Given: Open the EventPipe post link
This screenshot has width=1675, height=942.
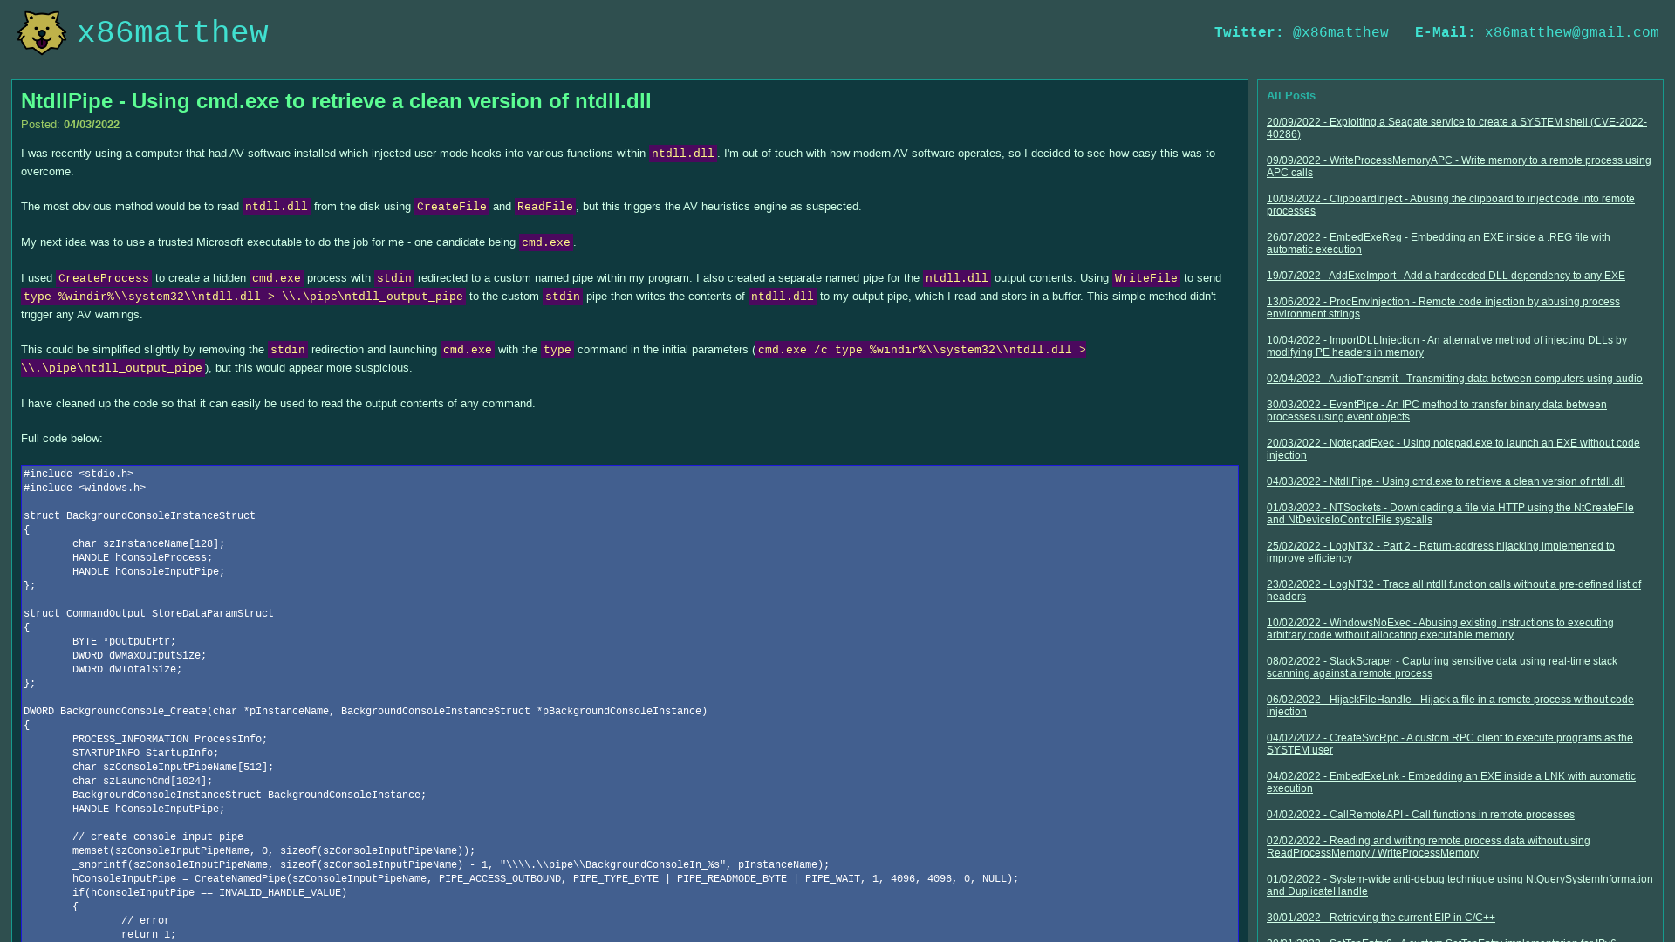Looking at the screenshot, I should click(1437, 411).
